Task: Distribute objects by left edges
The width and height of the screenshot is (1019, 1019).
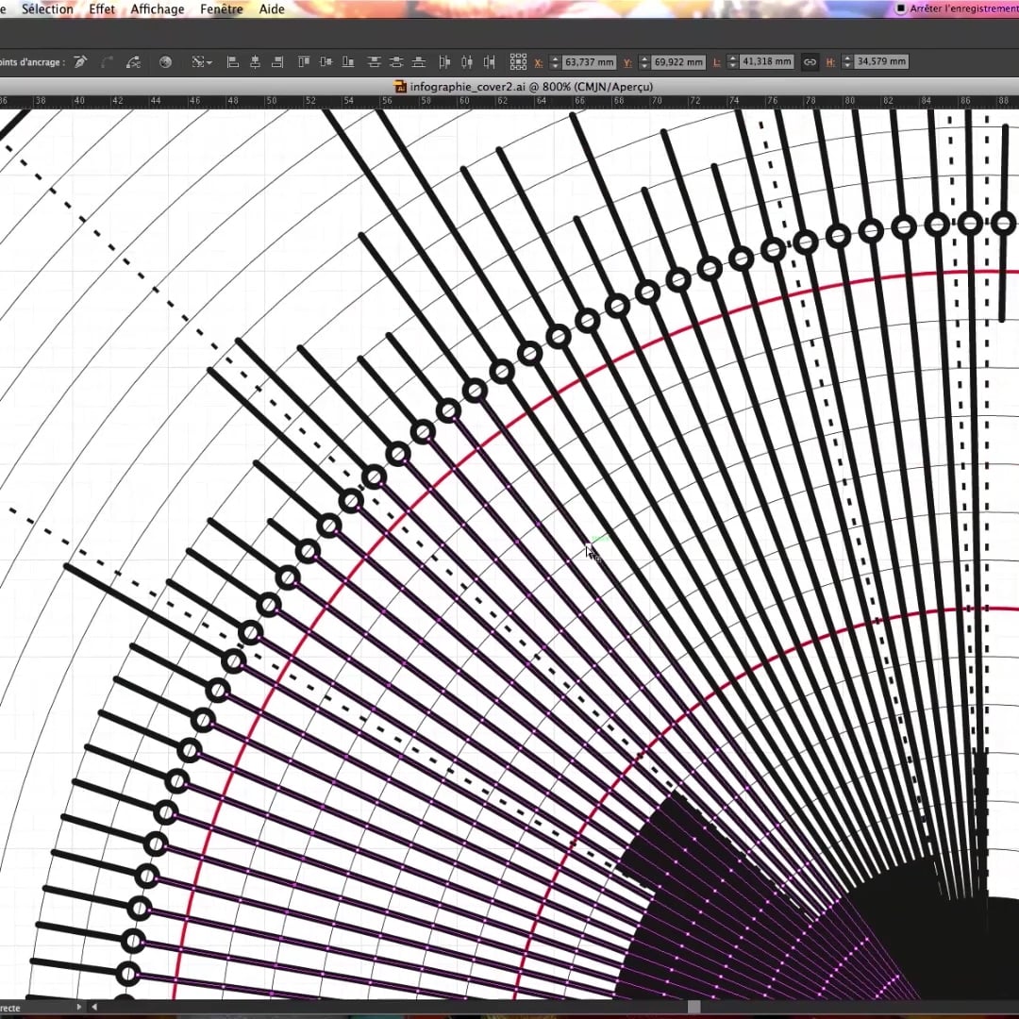Action: click(444, 62)
